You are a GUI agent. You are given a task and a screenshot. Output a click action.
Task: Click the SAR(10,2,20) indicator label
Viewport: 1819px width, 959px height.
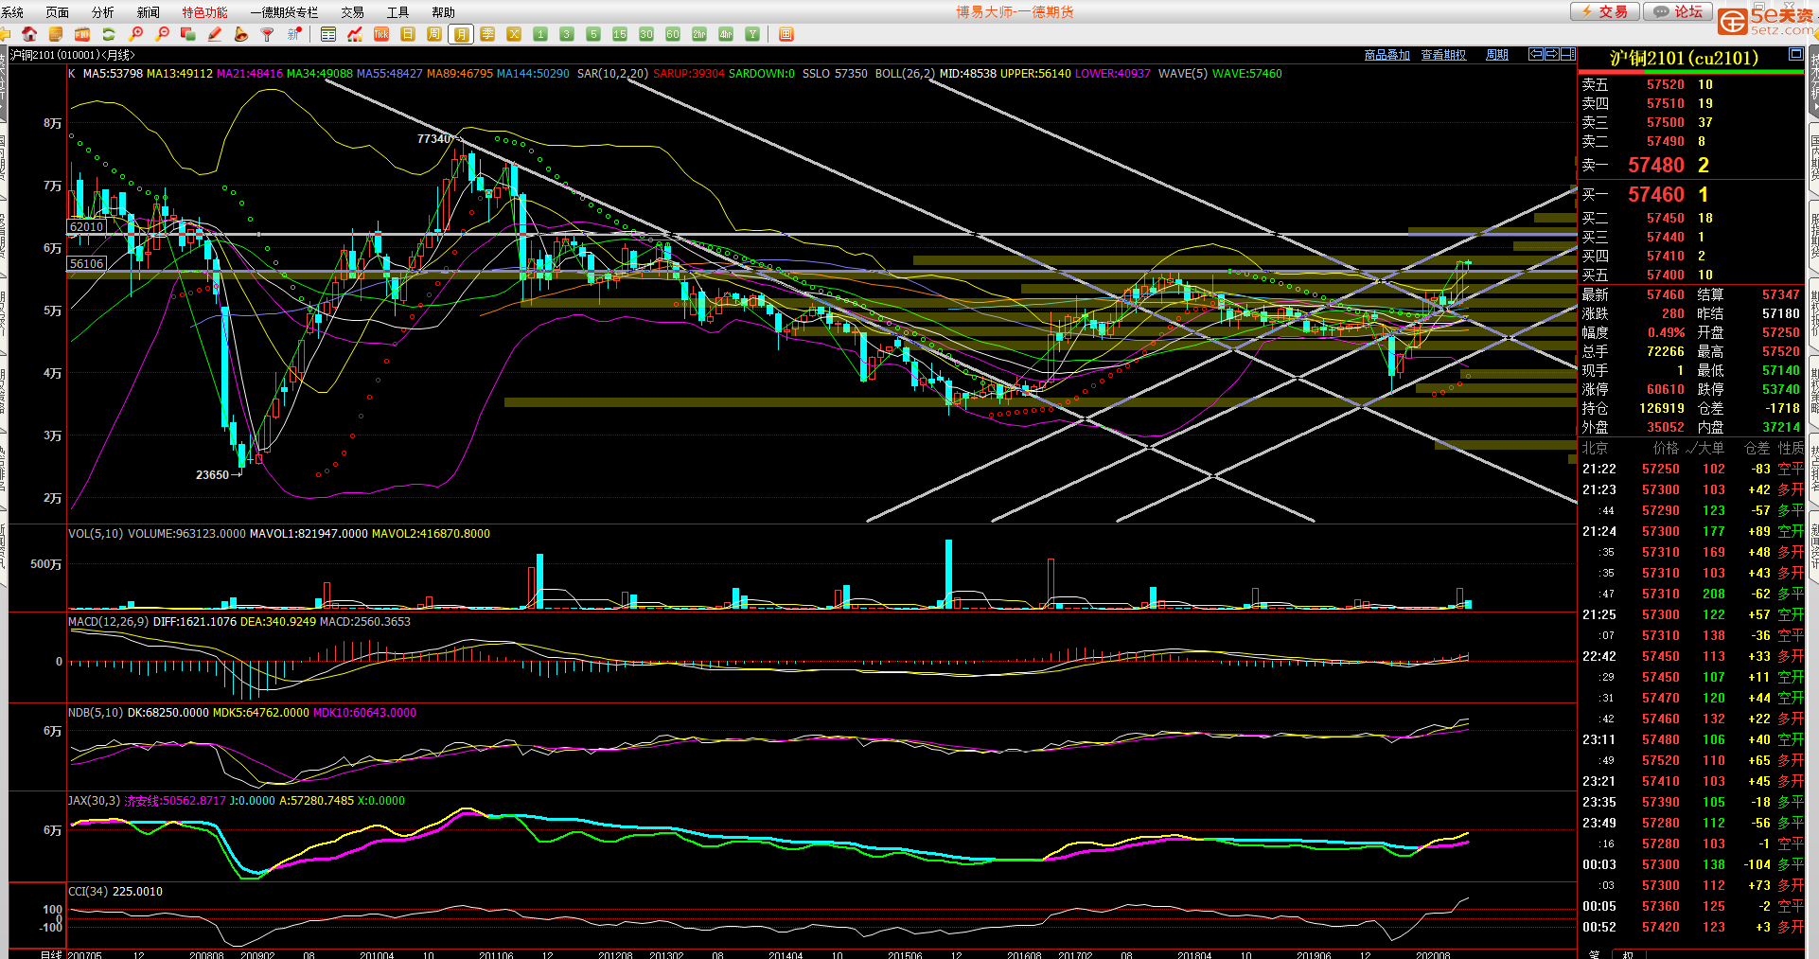612,74
